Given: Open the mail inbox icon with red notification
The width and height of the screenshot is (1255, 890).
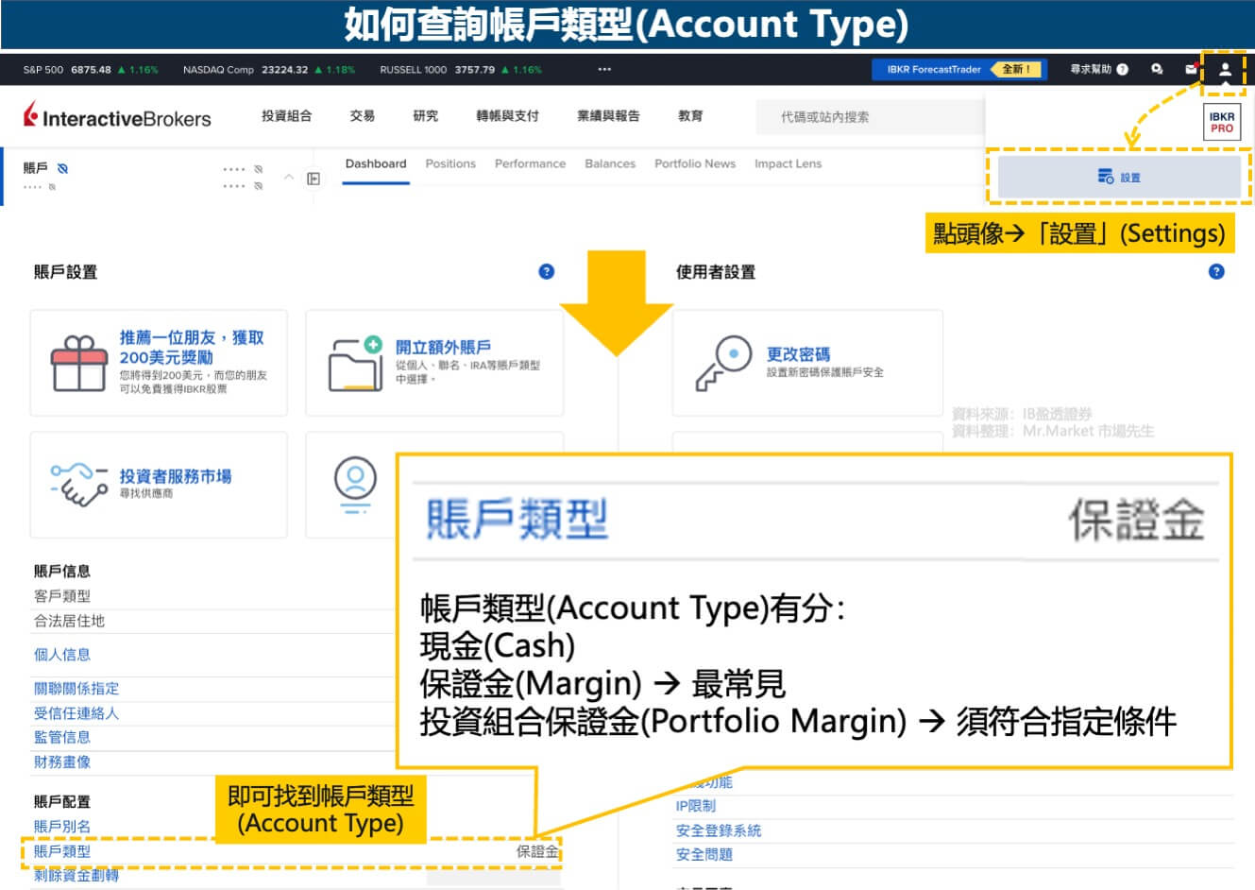Looking at the screenshot, I should coord(1192,69).
